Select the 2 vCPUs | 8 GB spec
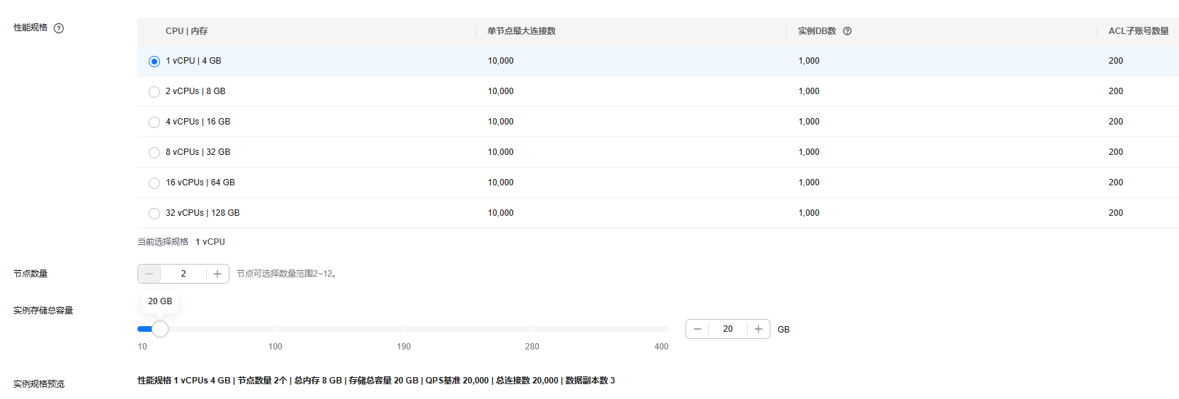 [x=154, y=92]
